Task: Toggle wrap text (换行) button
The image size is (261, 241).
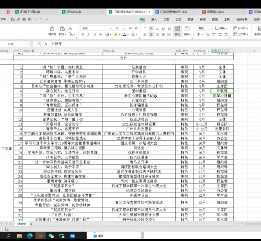Action: [x=177, y=31]
